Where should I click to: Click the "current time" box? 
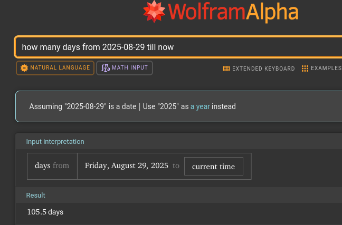point(213,167)
